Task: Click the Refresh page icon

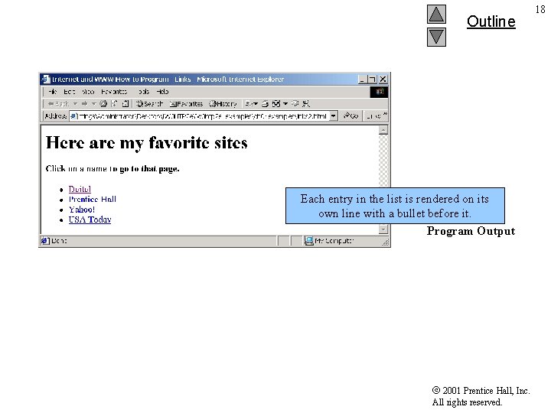Action: (x=115, y=103)
